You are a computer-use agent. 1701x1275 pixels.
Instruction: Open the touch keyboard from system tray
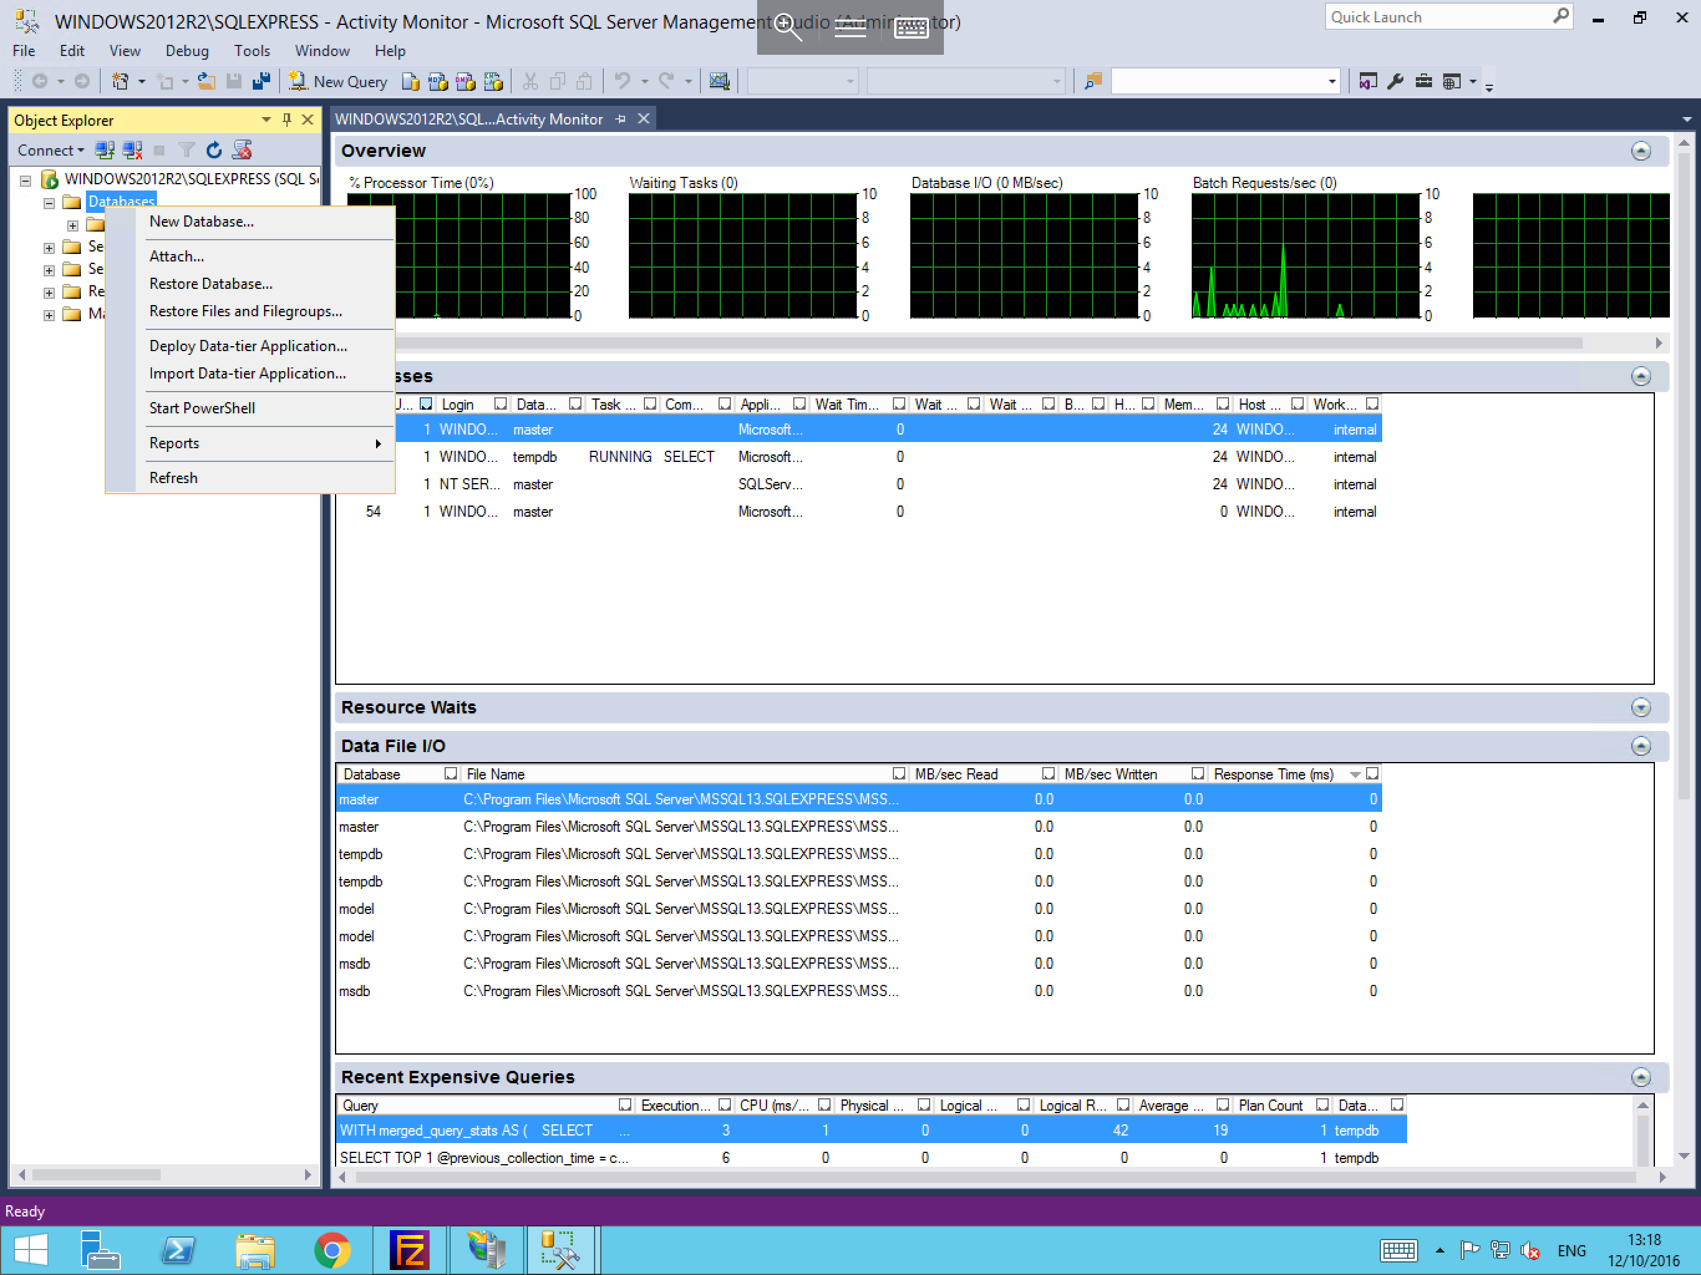[1398, 1250]
